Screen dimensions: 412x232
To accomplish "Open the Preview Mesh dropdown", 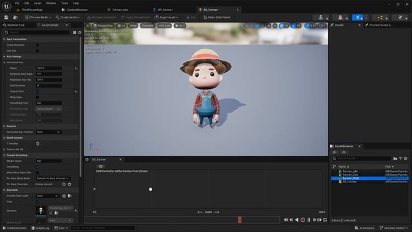I will [x=38, y=17].
